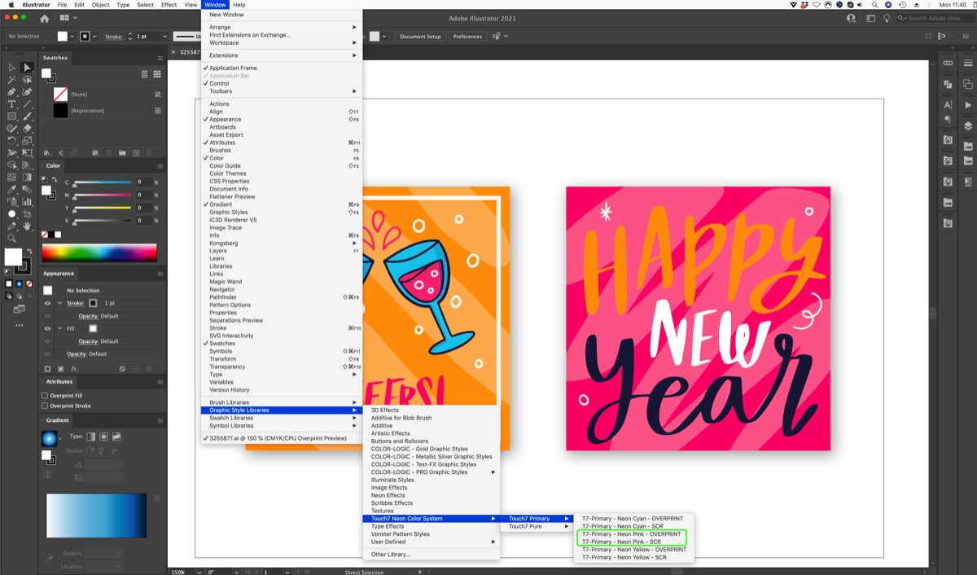Select the Zoom tool

11,238
